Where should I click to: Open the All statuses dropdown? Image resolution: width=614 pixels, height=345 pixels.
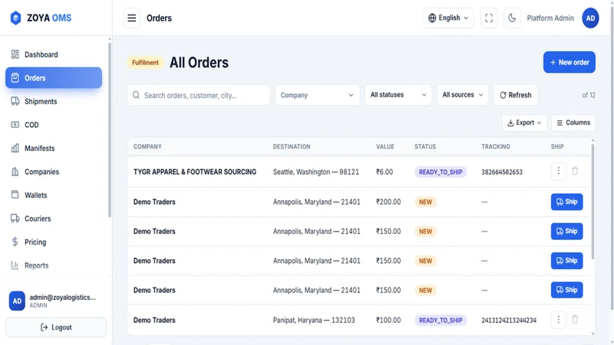[x=398, y=95]
